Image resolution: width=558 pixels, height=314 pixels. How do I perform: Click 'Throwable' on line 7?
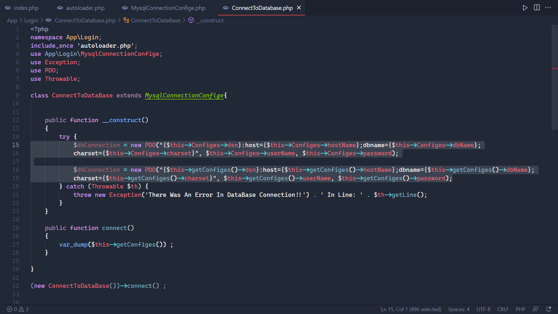(x=61, y=79)
